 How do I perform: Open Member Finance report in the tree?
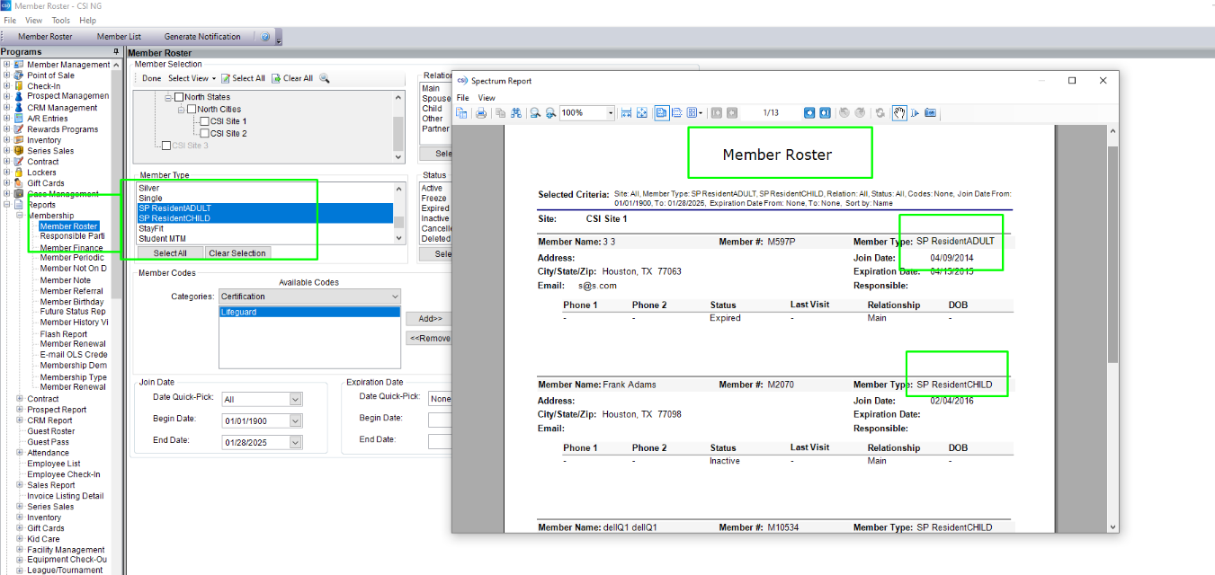pyautogui.click(x=71, y=248)
